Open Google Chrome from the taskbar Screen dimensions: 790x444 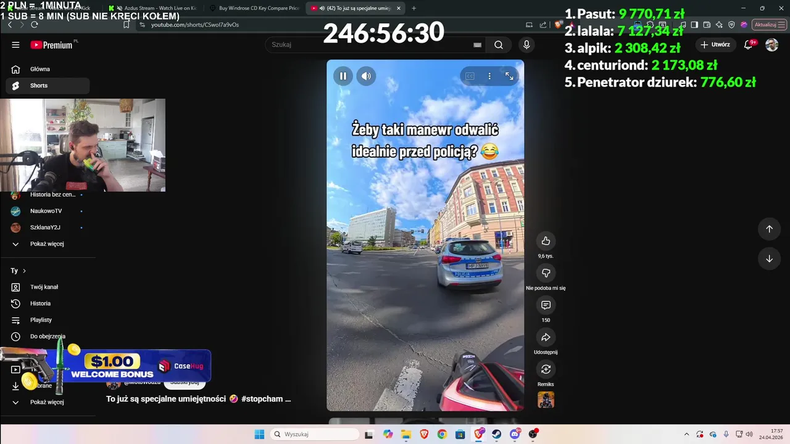442,434
